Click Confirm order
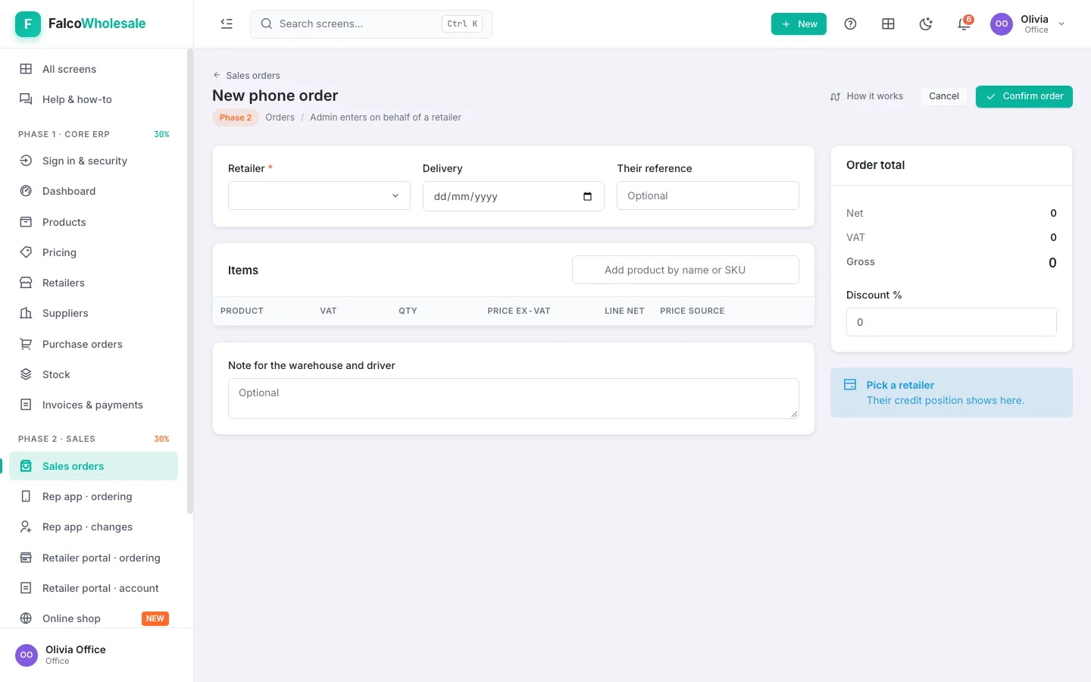Screen dimensions: 1091x682 point(1024,96)
